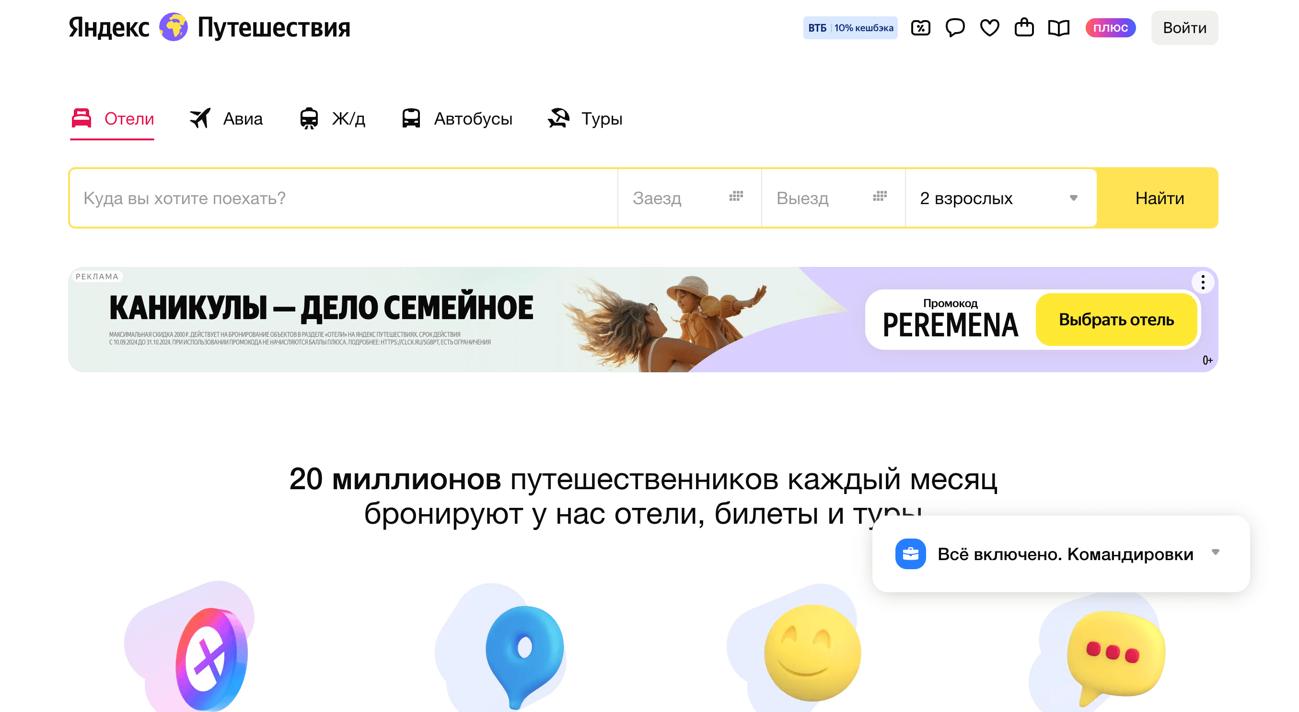Click the Плюс badge
The height and width of the screenshot is (712, 1299).
tap(1111, 28)
